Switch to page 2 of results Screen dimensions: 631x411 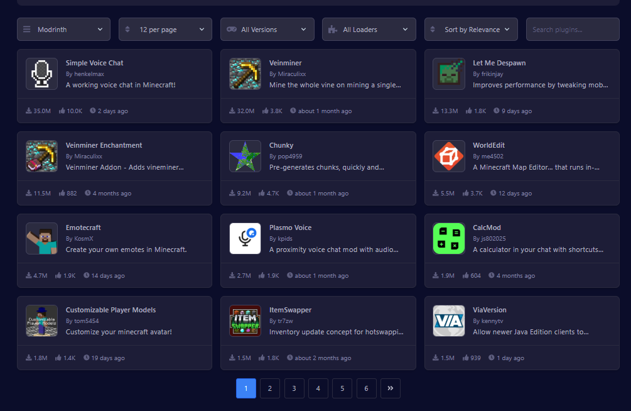[270, 388]
